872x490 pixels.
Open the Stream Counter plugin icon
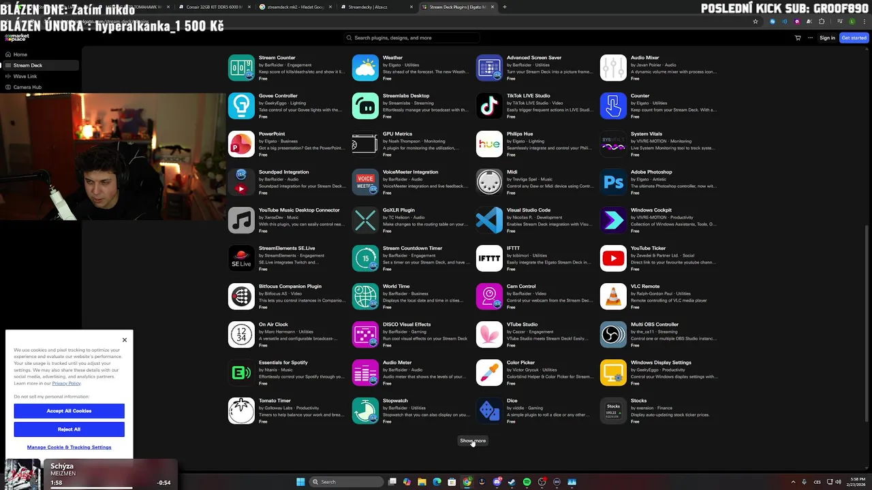tap(241, 67)
